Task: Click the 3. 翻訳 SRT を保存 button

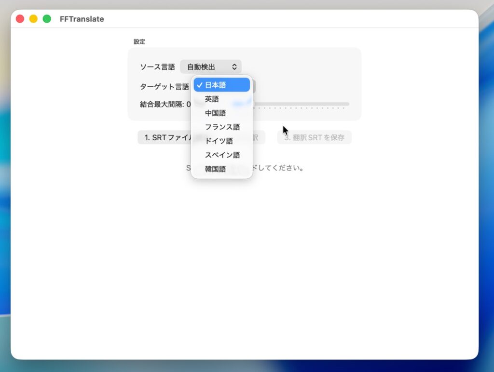Action: coord(314,137)
